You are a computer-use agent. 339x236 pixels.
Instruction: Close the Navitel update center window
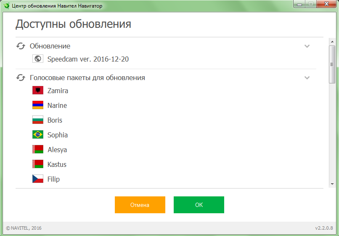[327, 4]
